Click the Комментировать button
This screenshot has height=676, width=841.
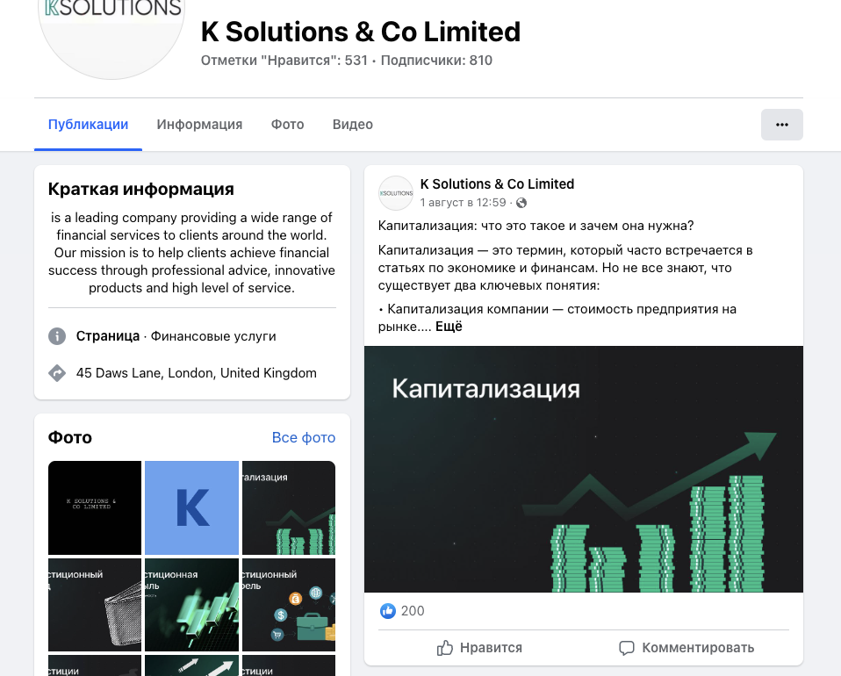(x=686, y=648)
